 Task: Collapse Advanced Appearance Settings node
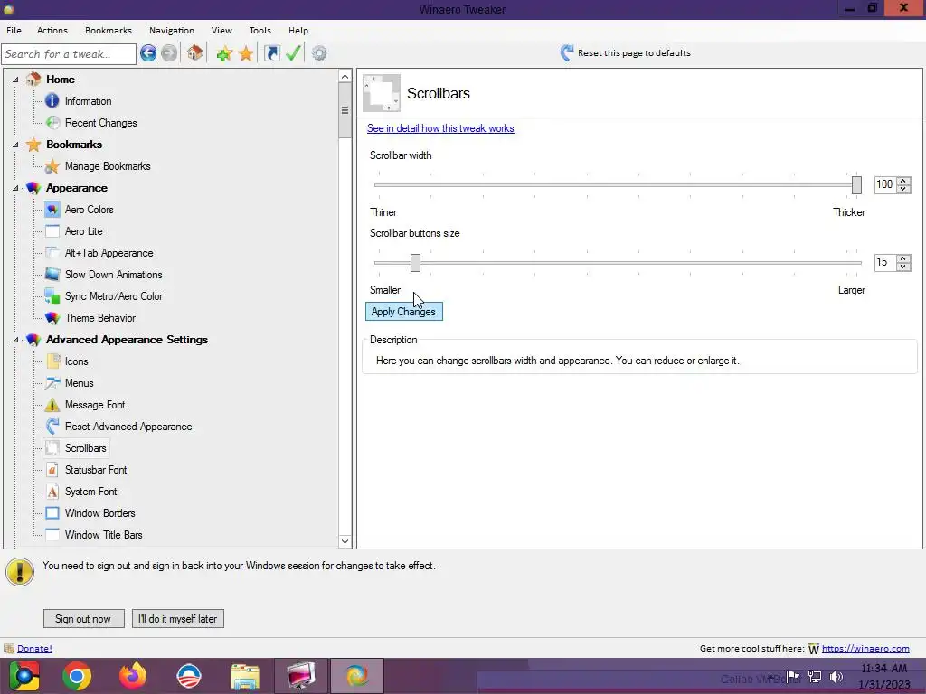point(16,340)
